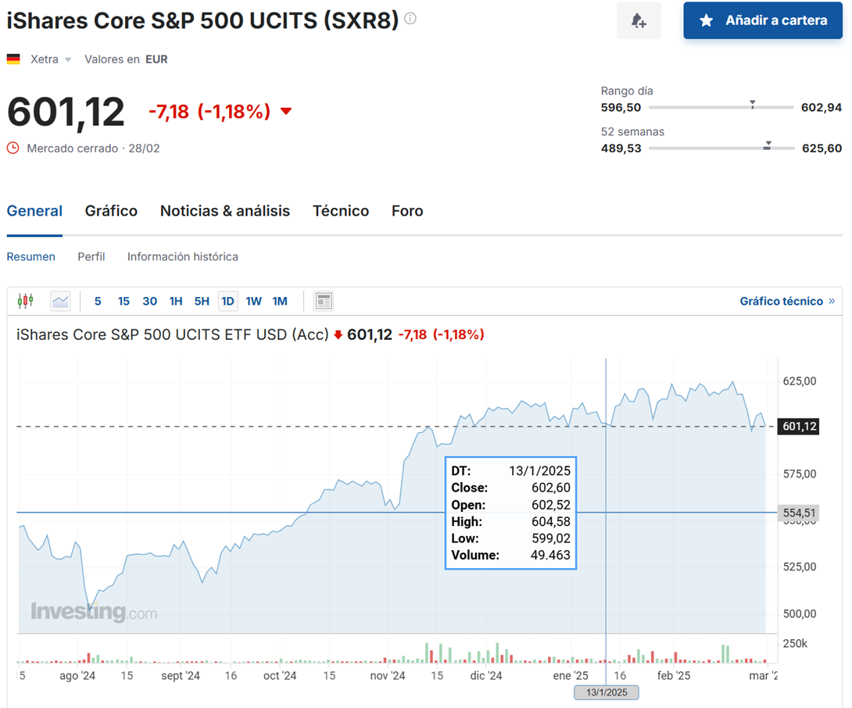Open the Foro tab
Screen dimensions: 852x708
407,211
